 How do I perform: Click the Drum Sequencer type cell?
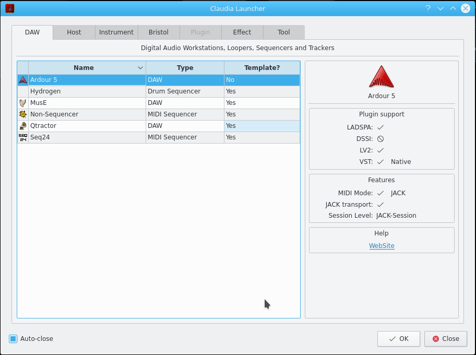tap(185, 91)
